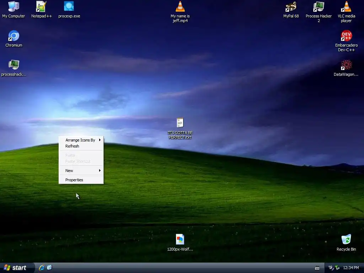This screenshot has height=273, width=364.
Task: Expand the Arrange Icons By submenu arrow
Action: point(100,140)
